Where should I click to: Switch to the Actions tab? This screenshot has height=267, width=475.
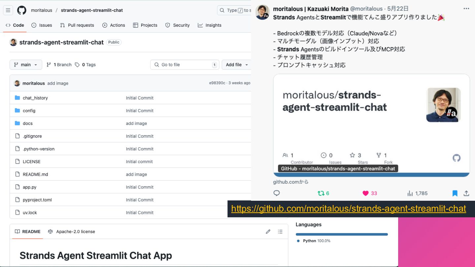(x=114, y=25)
